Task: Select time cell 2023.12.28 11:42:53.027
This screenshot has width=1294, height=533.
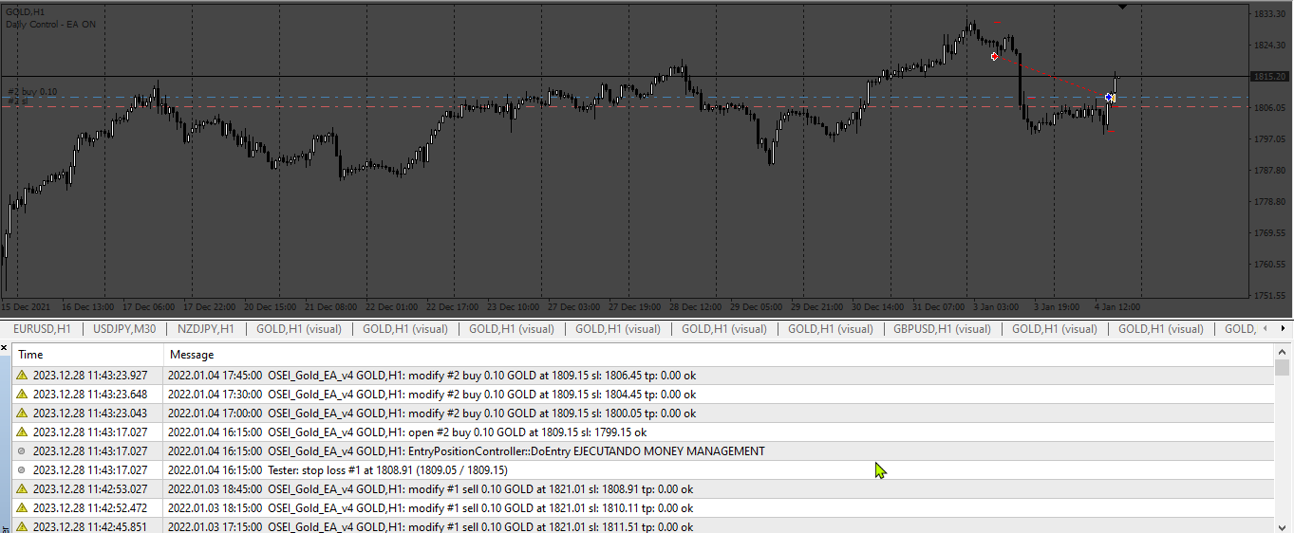Action: tap(90, 489)
